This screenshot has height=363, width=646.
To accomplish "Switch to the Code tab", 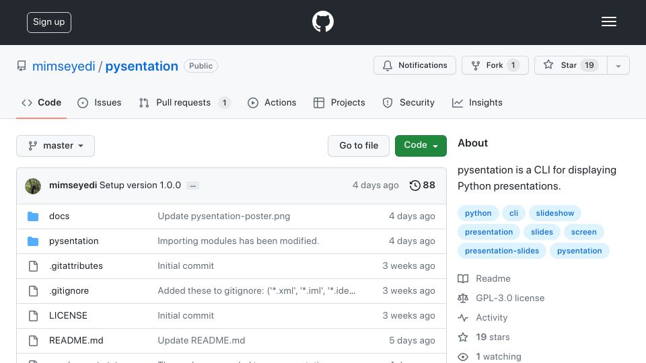I will [41, 102].
